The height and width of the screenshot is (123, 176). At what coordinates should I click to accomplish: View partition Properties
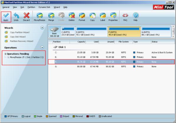[113, 17]
